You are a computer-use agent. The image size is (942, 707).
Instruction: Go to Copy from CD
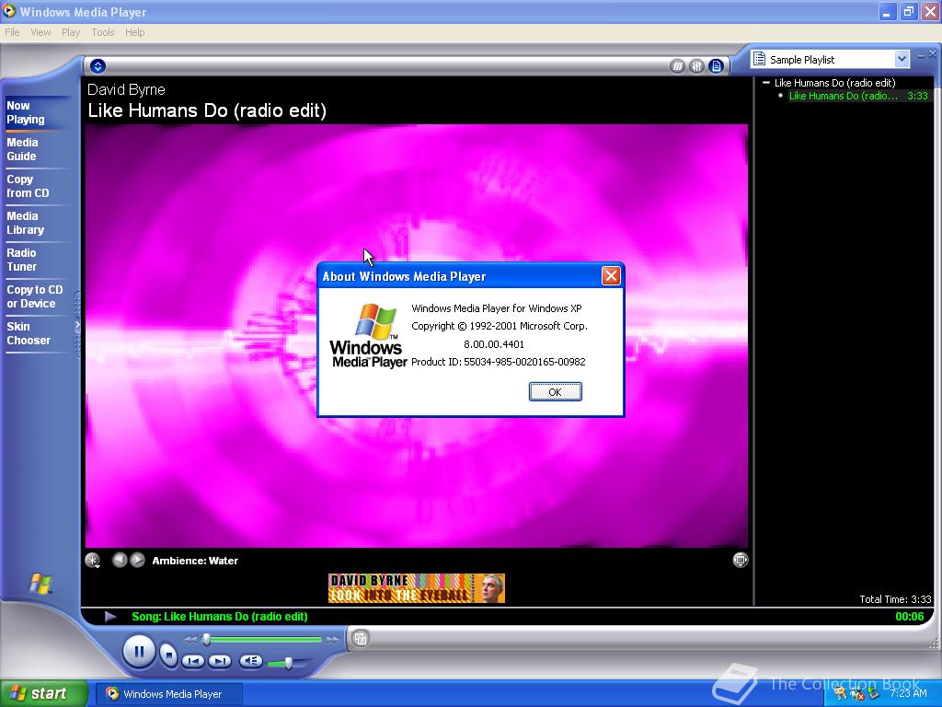click(28, 186)
